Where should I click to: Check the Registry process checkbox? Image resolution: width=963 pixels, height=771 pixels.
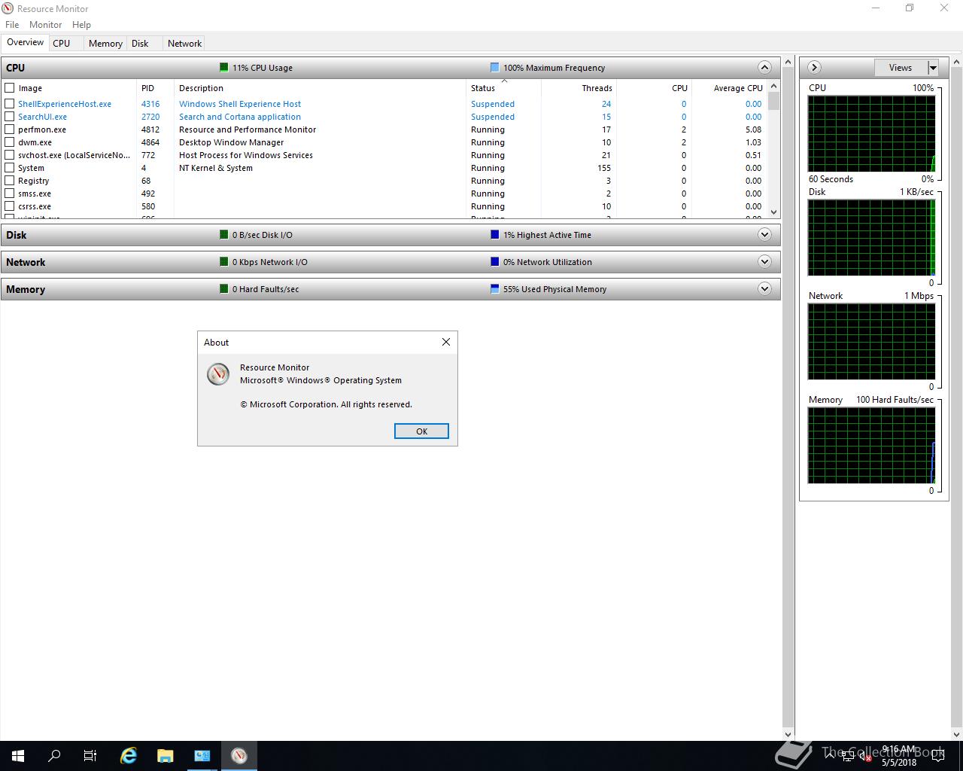10,181
